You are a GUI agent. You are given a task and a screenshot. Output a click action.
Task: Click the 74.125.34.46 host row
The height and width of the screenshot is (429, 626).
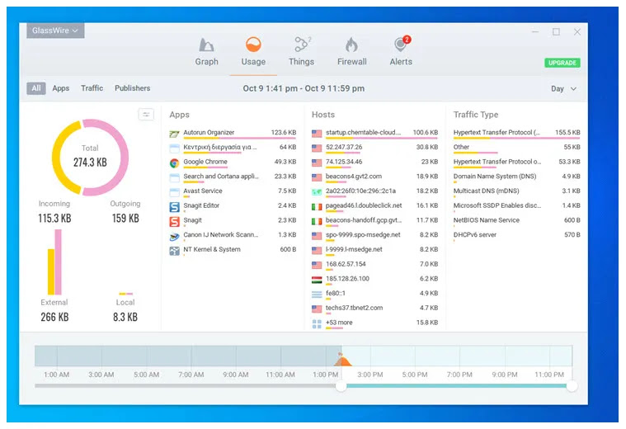pos(375,163)
